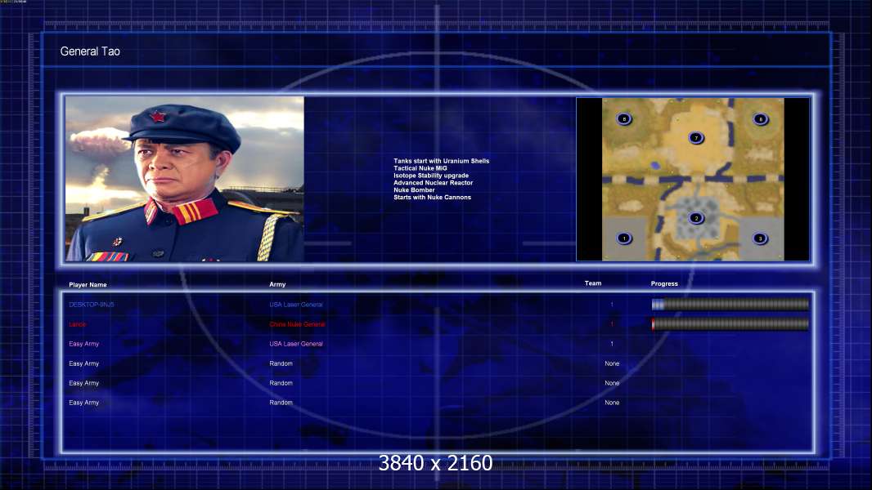Click the small blue lake on the minimap
Viewport: 872px width, 490px height.
click(656, 165)
